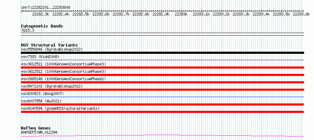The height and width of the screenshot is (140, 314).
Task: Click the red bar for esv3612511
Action: click(162, 68)
